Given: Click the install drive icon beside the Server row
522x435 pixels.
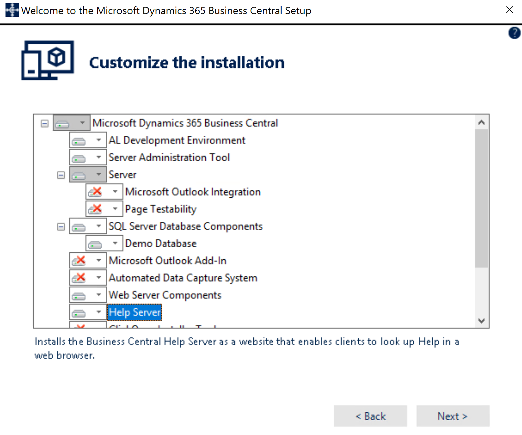Looking at the screenshot, I should coord(79,175).
